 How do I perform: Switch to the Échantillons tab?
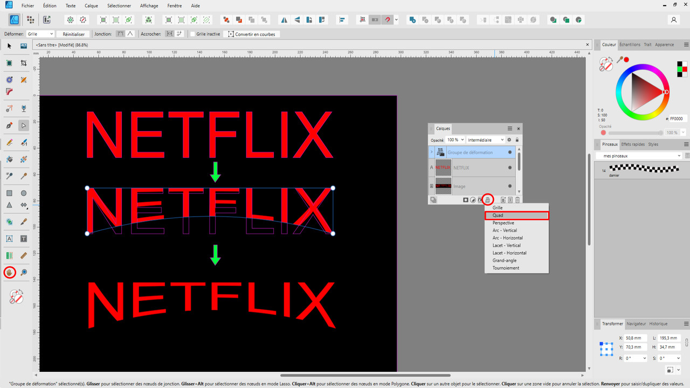tap(630, 45)
